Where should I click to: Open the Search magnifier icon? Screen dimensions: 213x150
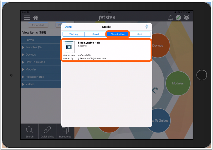click(30, 130)
